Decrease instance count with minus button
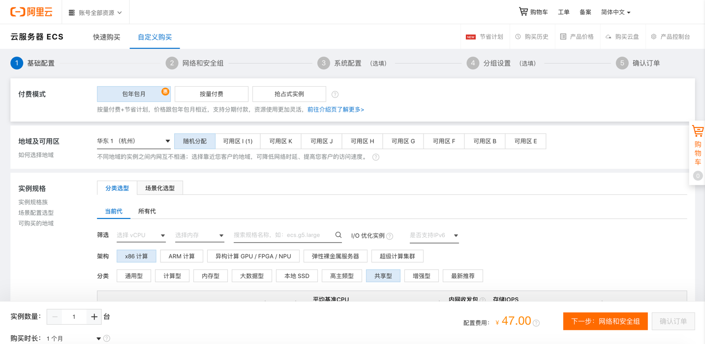705x344 pixels. click(55, 317)
